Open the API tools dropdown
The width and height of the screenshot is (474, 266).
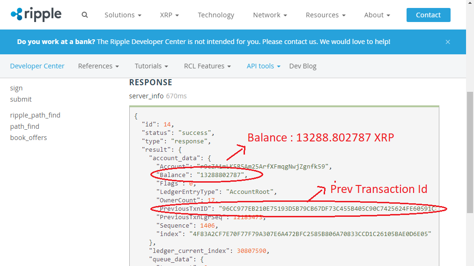[263, 66]
